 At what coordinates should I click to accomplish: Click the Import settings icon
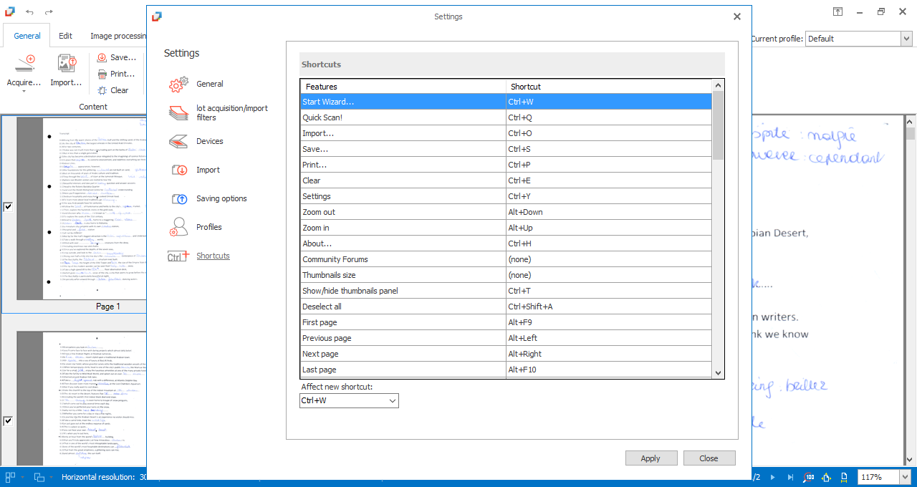(x=178, y=170)
